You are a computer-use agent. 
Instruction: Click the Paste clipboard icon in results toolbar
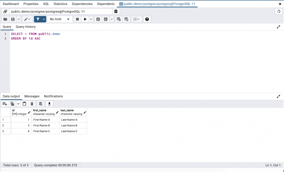[24, 104]
